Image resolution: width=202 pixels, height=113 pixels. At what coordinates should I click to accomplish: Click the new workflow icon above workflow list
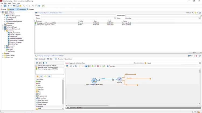[x=37, y=63]
